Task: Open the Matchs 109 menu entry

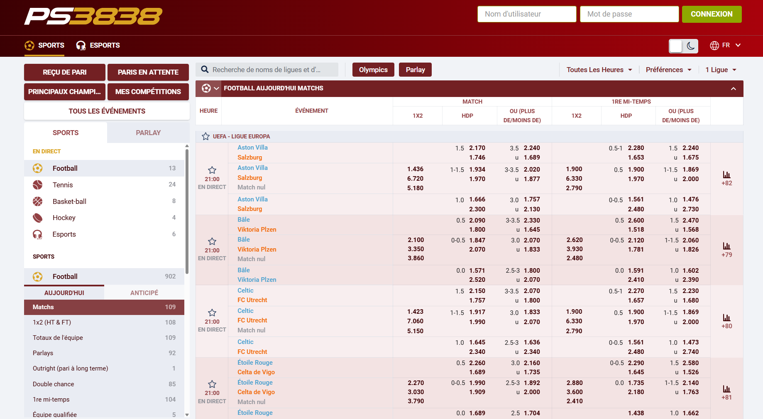Action: [104, 307]
